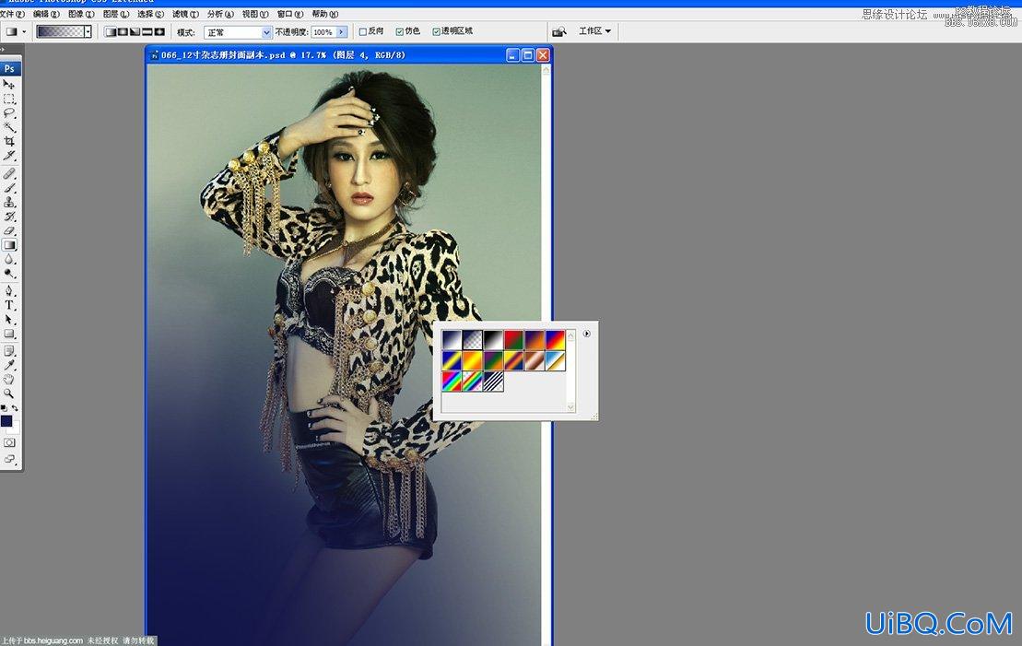Open the 编辑 menu

(46, 14)
